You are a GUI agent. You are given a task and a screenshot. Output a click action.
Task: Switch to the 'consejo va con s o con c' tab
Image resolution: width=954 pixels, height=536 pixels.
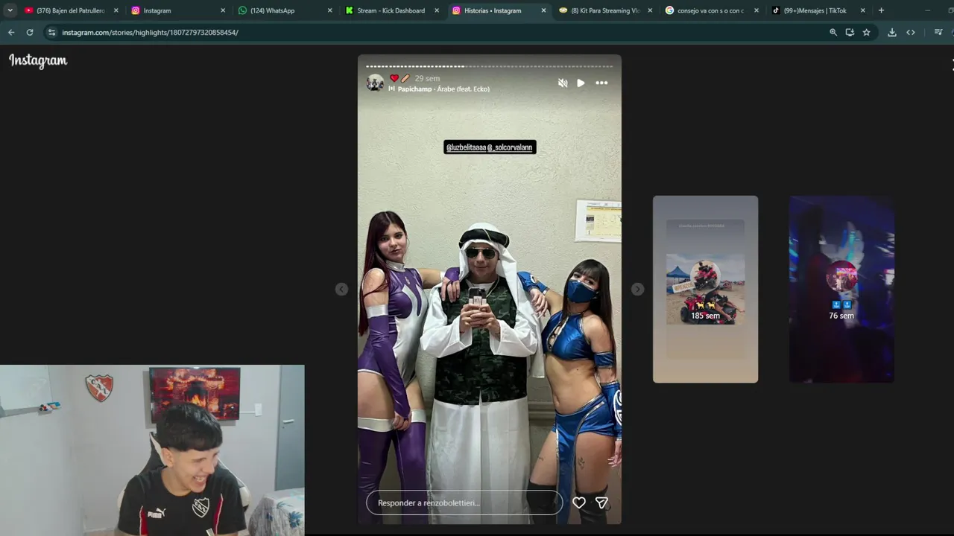(712, 10)
